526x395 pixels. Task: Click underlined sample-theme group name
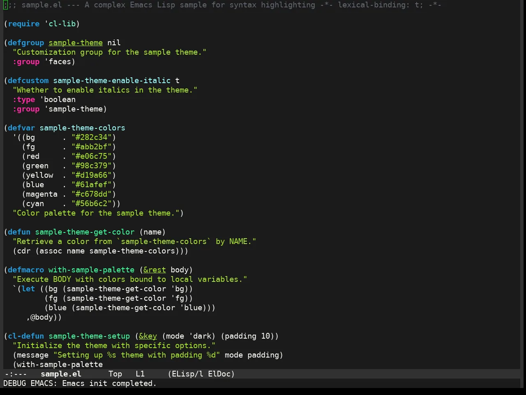tap(76, 43)
